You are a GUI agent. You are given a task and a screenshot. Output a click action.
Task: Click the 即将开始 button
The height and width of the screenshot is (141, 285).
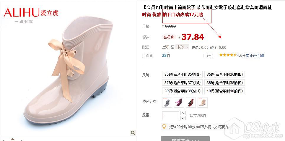185,139
